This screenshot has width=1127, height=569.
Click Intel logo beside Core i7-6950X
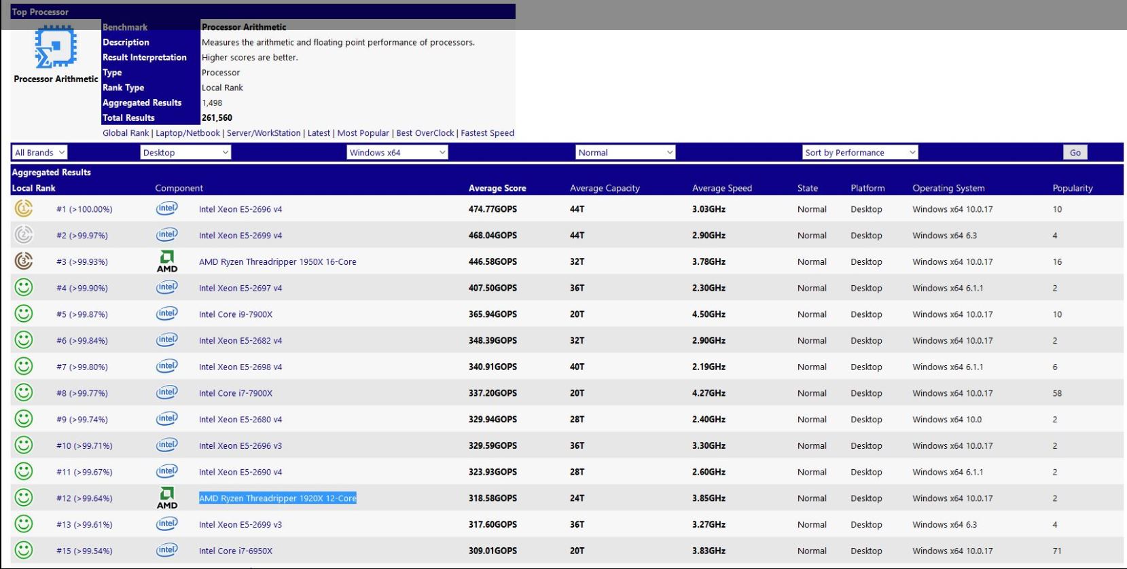coord(166,550)
